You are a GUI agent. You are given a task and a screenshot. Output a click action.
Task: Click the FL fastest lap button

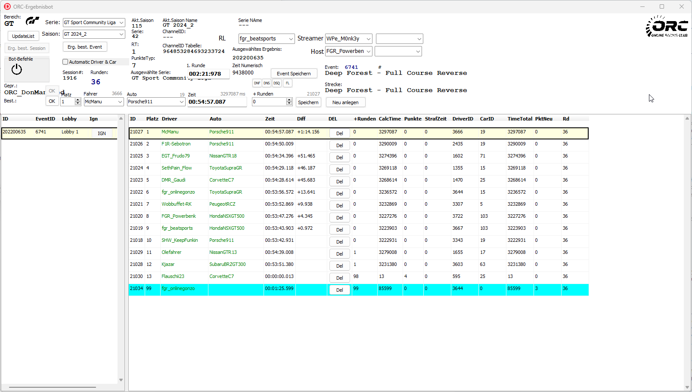coord(288,83)
